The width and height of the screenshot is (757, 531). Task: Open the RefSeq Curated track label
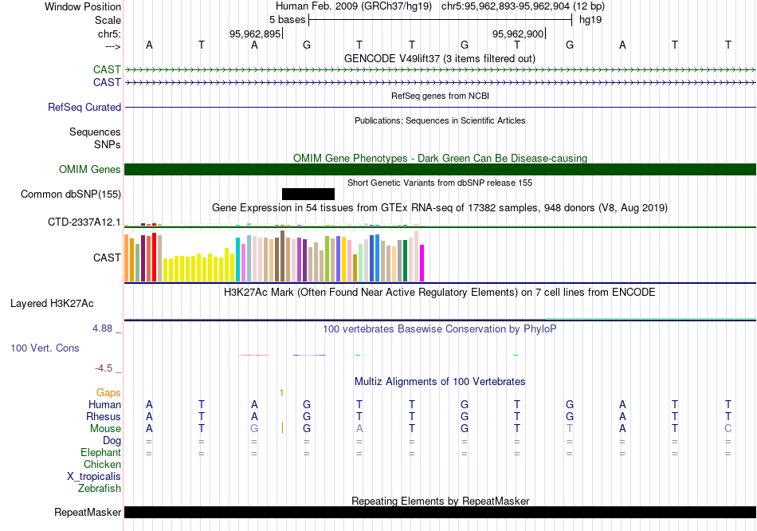point(84,108)
